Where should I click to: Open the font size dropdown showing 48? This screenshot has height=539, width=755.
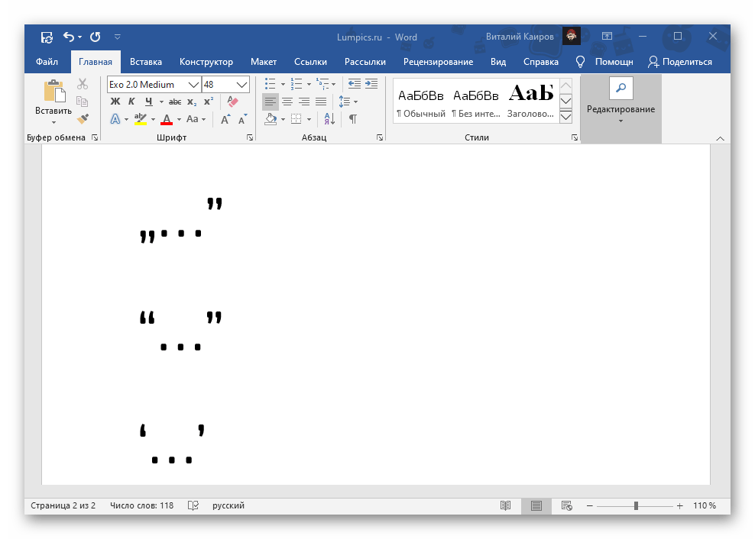[x=242, y=84]
